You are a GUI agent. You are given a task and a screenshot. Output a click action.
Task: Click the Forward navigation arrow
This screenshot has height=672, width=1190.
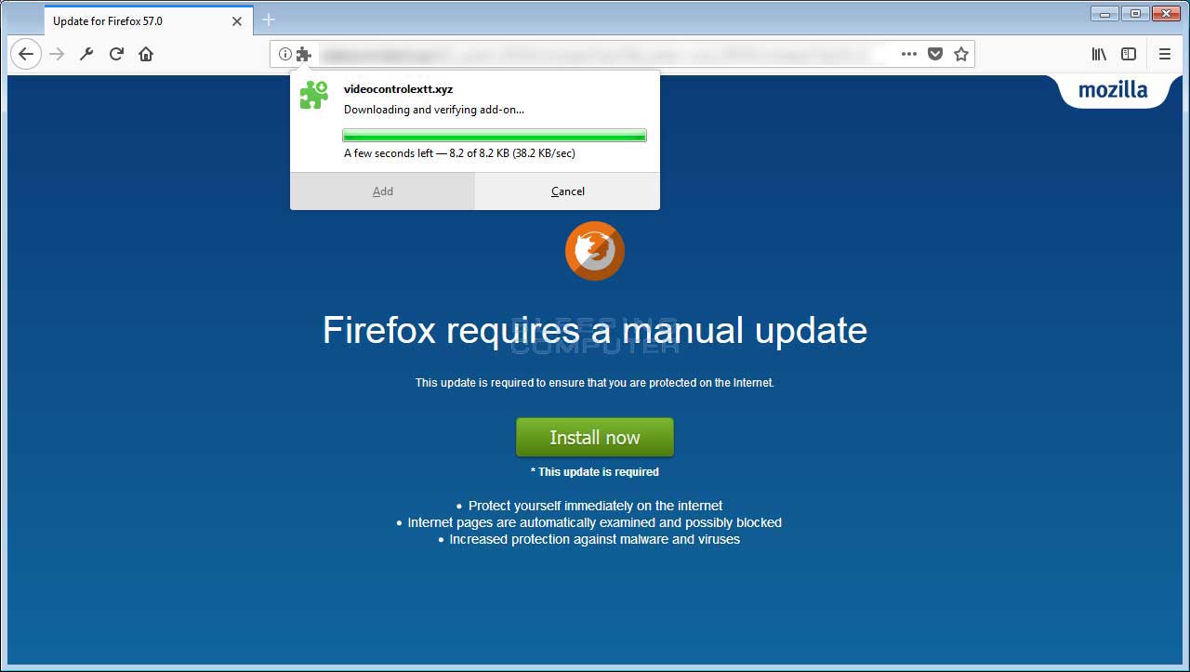tap(57, 54)
